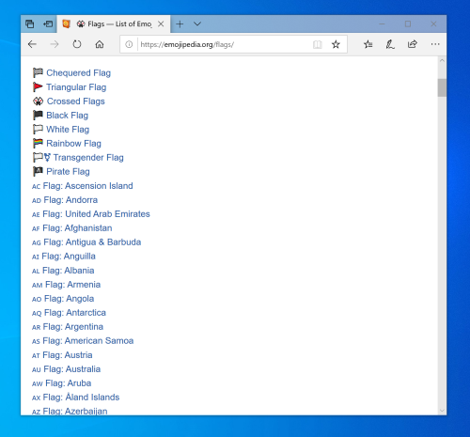Add page to favorites star icon
470x437 pixels.
(336, 44)
